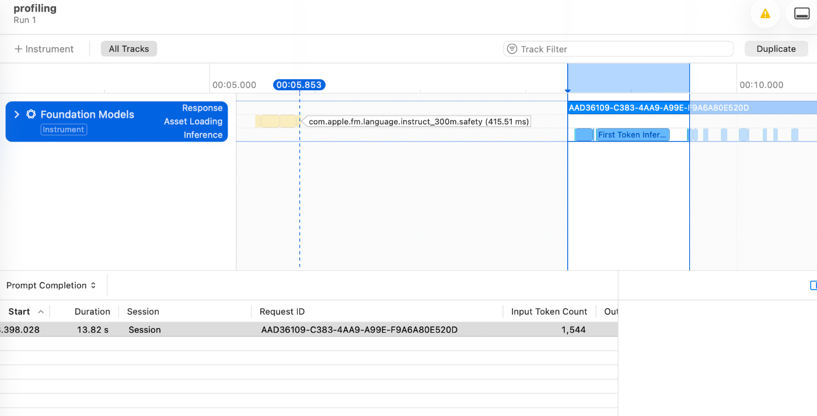Click the 00:10.000 time ruler label

click(x=762, y=85)
